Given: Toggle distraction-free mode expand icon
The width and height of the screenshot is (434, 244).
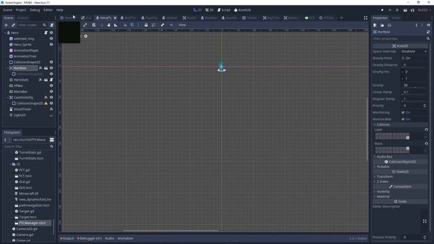Looking at the screenshot, I should [x=366, y=18].
